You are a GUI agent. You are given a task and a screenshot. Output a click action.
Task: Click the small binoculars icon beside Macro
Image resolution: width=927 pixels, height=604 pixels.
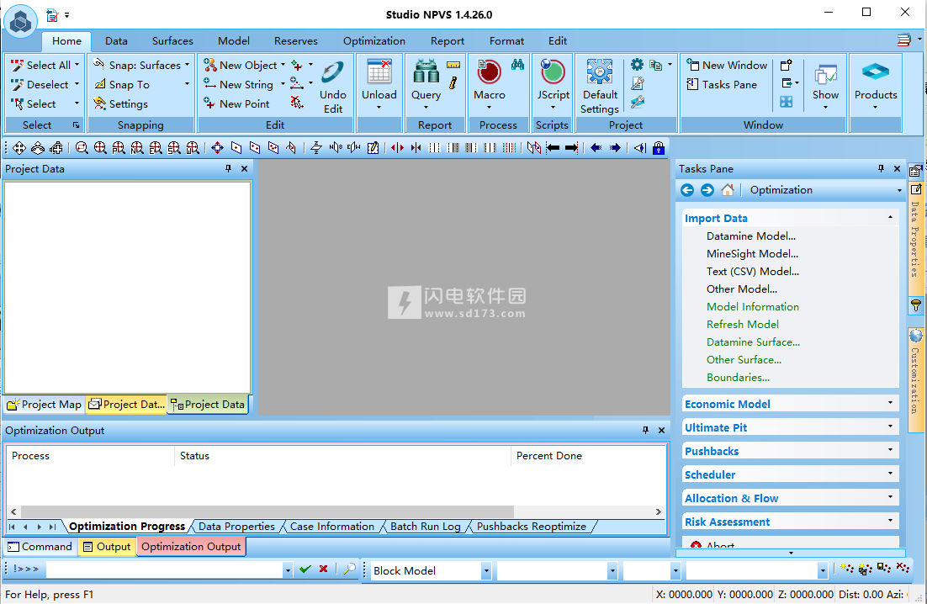518,65
